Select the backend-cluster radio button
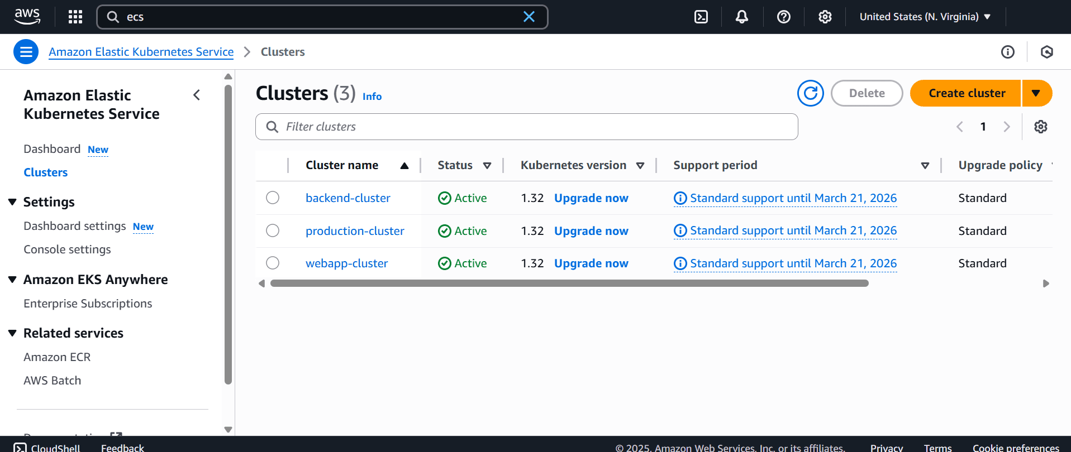Viewport: 1071px width, 452px height. 273,198
